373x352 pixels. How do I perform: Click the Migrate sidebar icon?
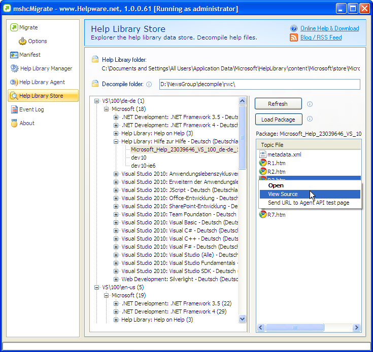pyautogui.click(x=14, y=27)
